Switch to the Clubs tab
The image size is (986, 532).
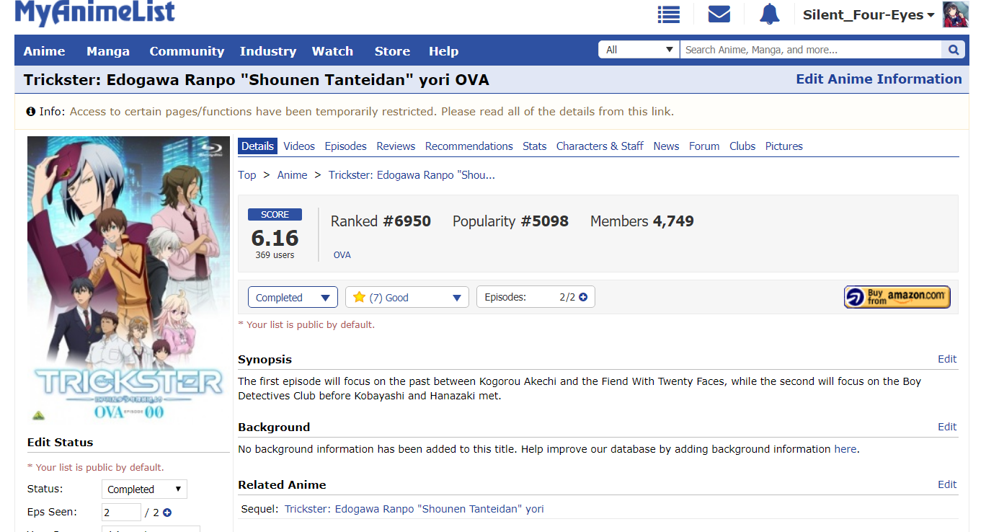pyautogui.click(x=742, y=146)
